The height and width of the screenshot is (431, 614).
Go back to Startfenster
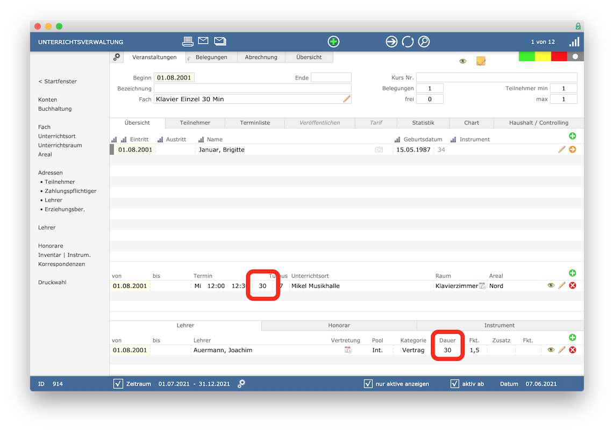58,82
